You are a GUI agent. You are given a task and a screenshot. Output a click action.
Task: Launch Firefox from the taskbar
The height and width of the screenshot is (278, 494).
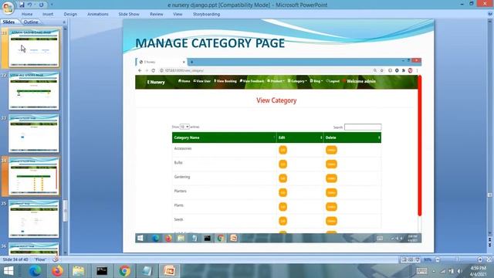pos(57,271)
